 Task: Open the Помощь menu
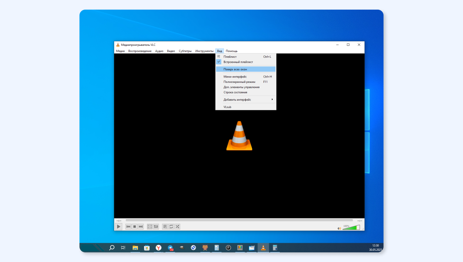(x=231, y=51)
